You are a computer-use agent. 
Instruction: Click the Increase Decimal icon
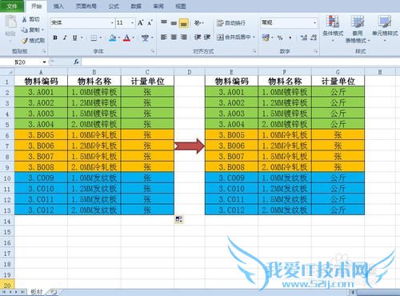pos(304,38)
